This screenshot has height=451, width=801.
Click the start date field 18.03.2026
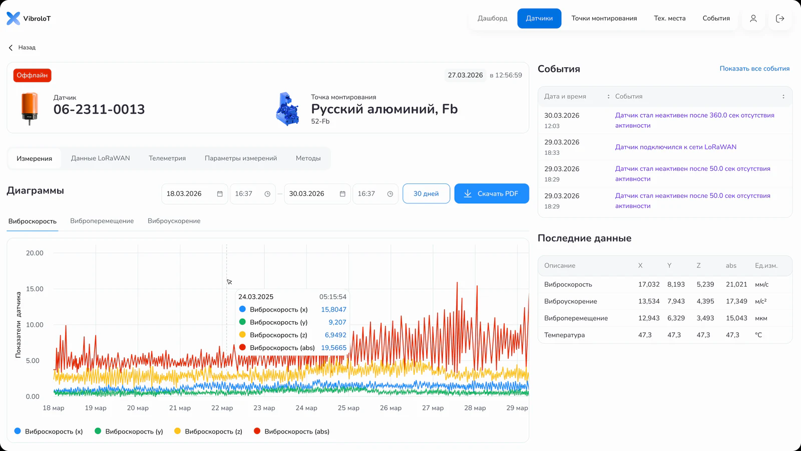(x=194, y=194)
